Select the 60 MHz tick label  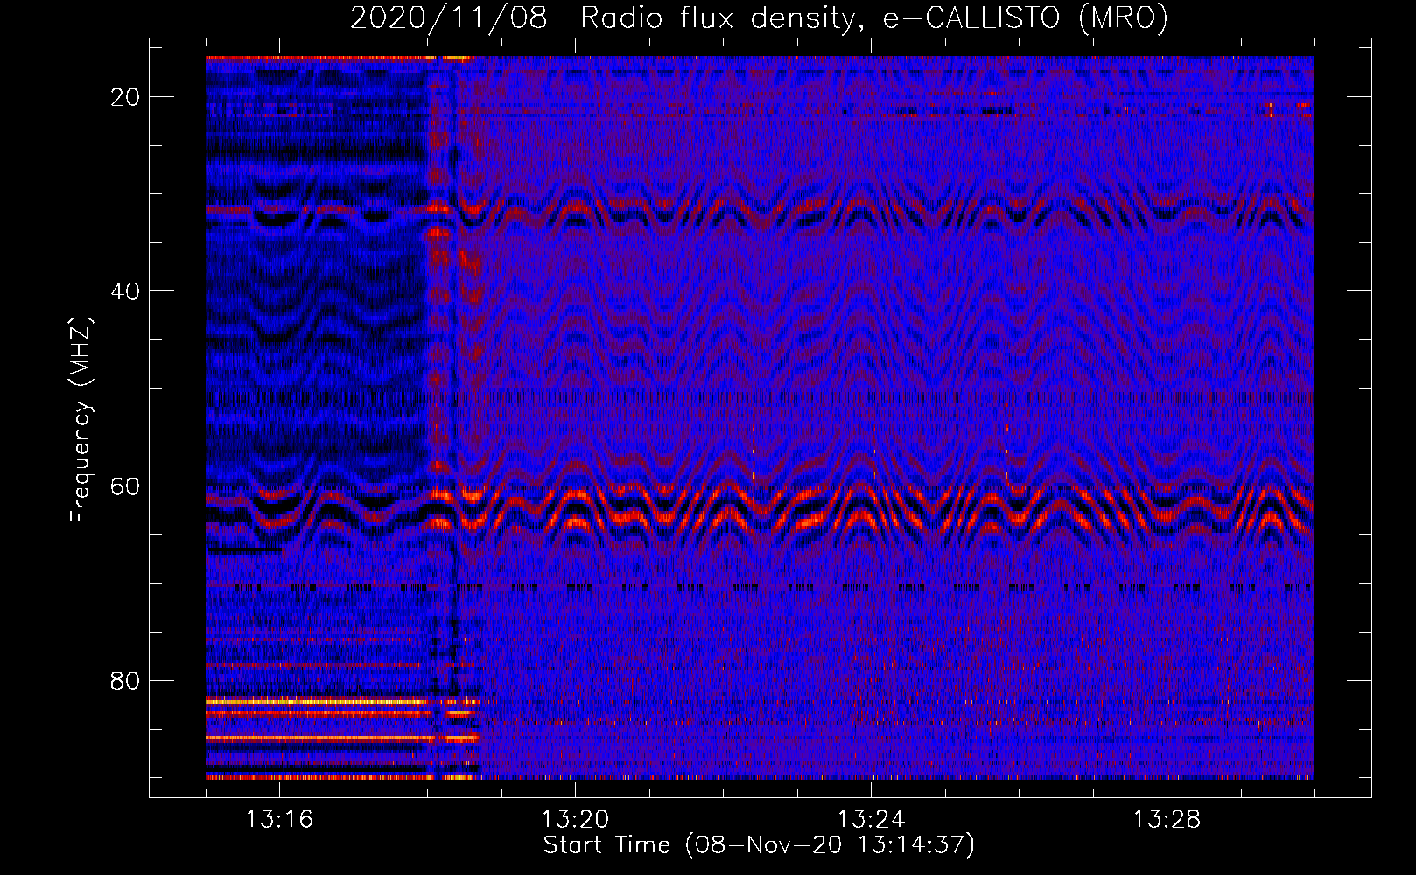click(x=125, y=486)
